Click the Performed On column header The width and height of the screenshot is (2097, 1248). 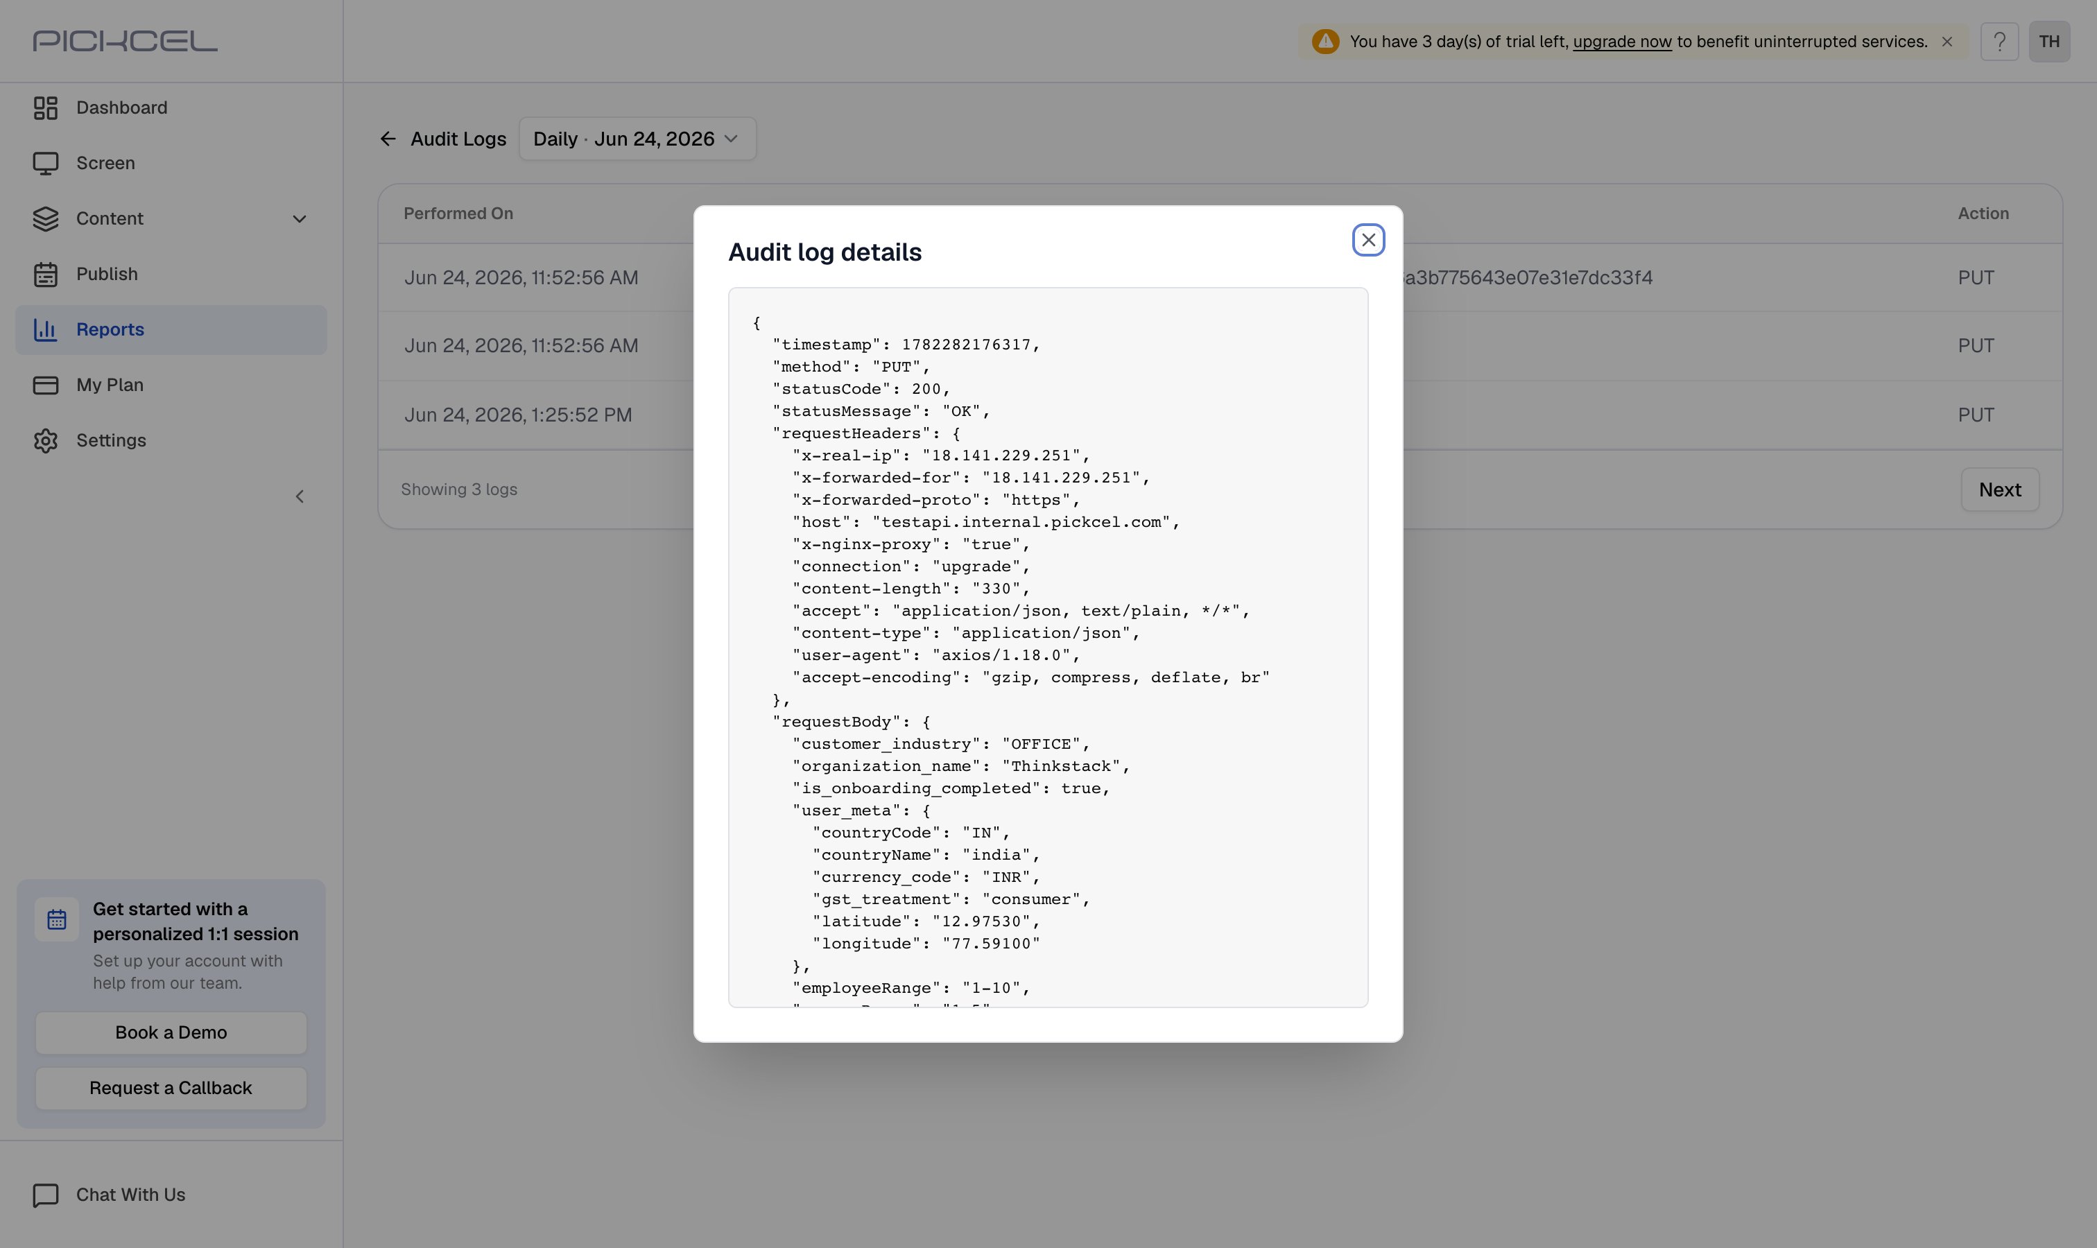click(x=458, y=214)
